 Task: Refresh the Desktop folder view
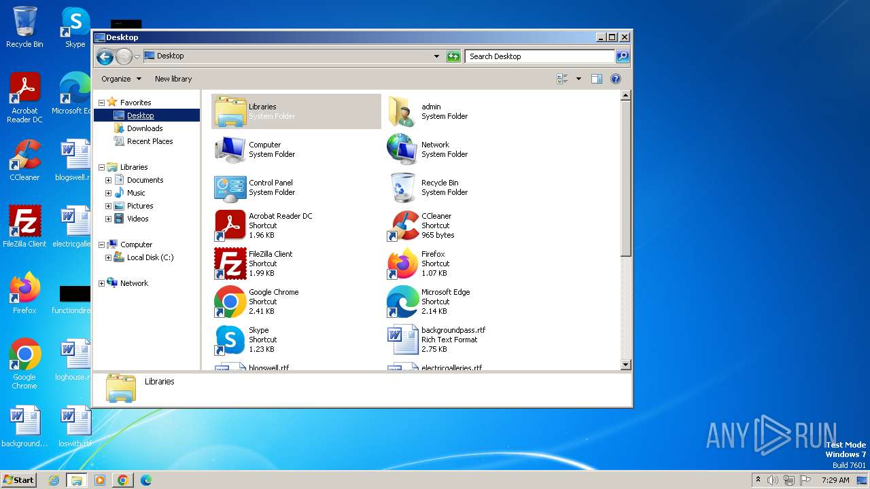(453, 56)
